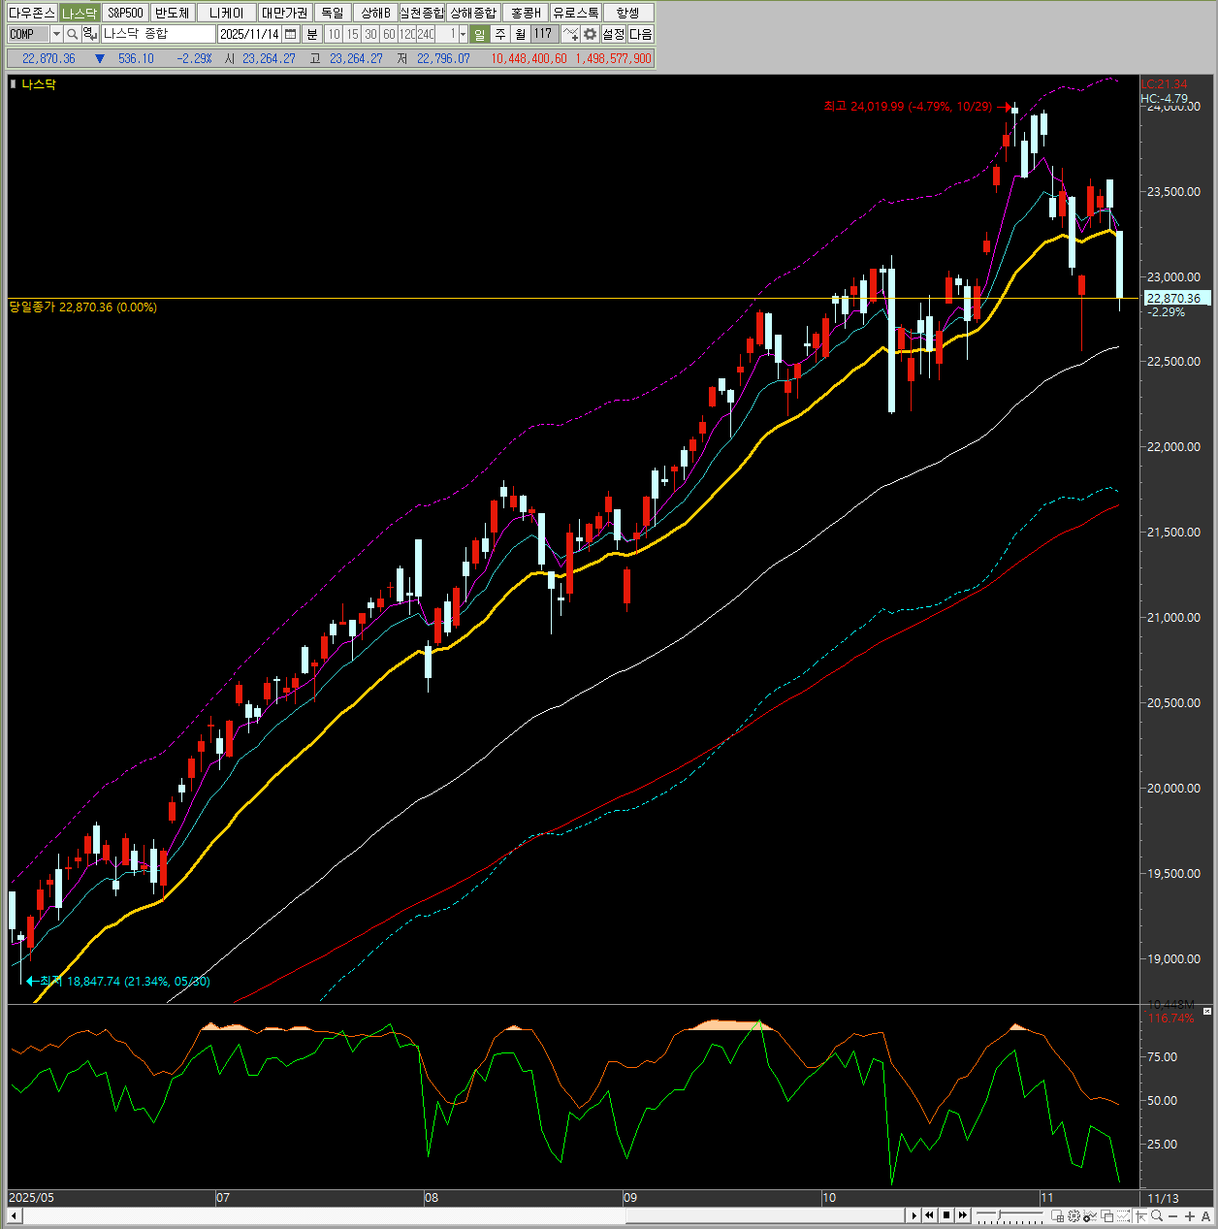Click the COMP symbol code field
1218x1229 pixels.
click(29, 34)
